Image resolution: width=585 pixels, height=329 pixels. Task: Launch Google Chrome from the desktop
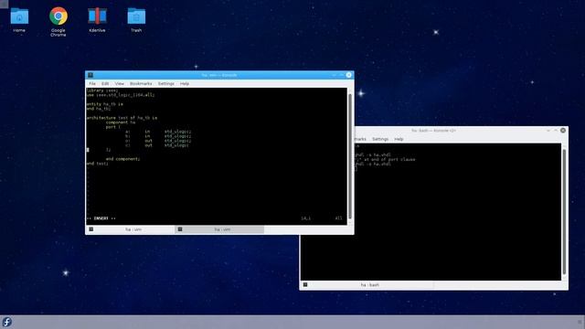click(58, 21)
